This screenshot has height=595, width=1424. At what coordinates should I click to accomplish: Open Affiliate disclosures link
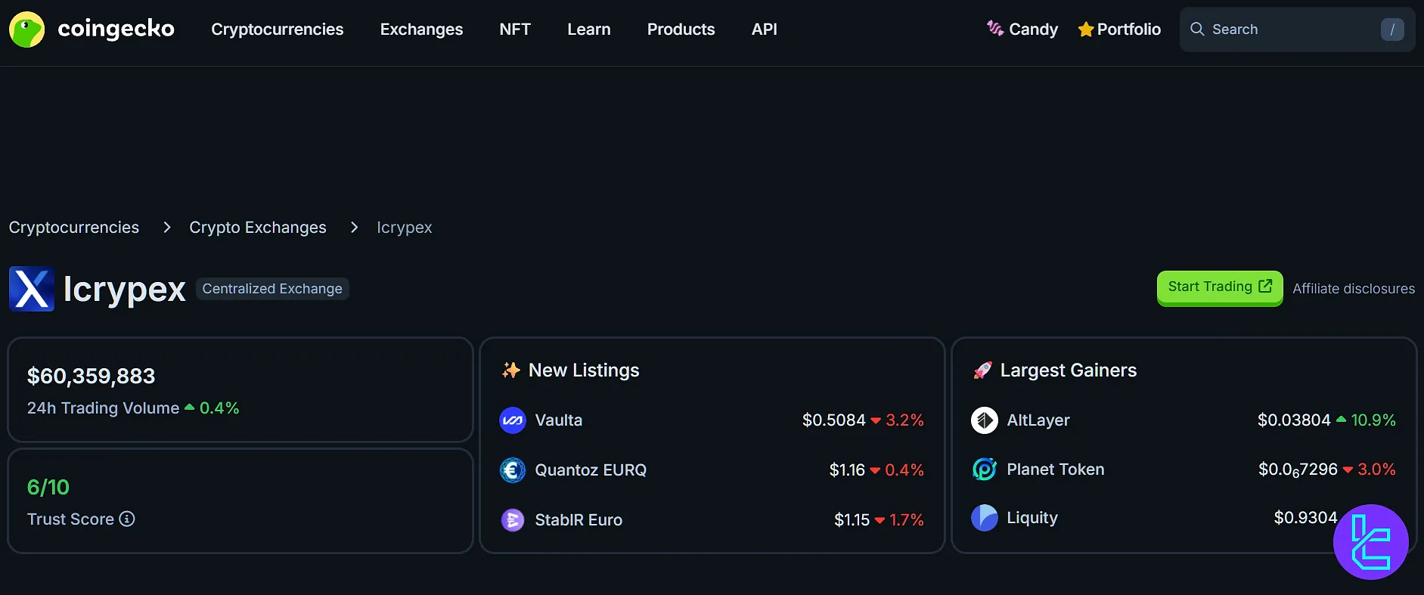tap(1354, 289)
